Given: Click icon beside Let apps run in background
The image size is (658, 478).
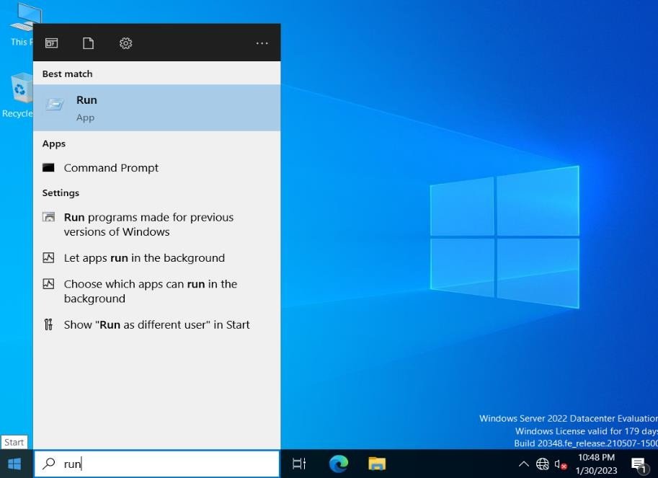Looking at the screenshot, I should pos(49,257).
